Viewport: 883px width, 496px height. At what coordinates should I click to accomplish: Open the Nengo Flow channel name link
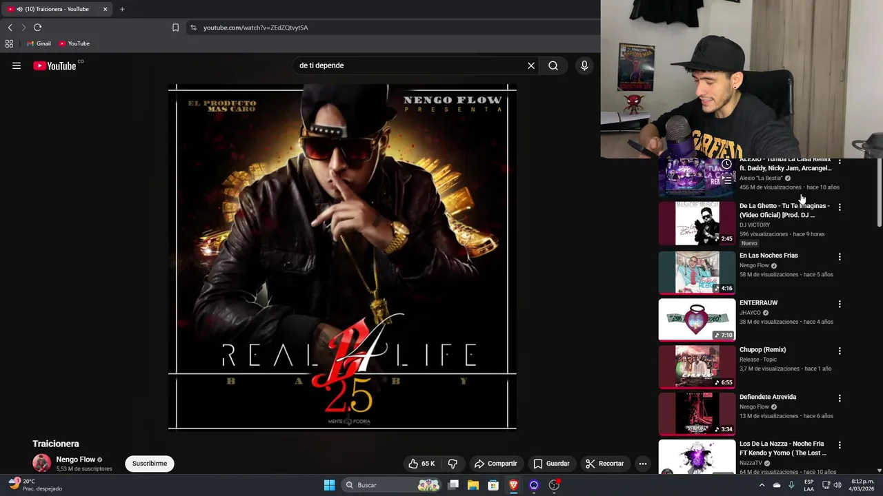pyautogui.click(x=76, y=459)
